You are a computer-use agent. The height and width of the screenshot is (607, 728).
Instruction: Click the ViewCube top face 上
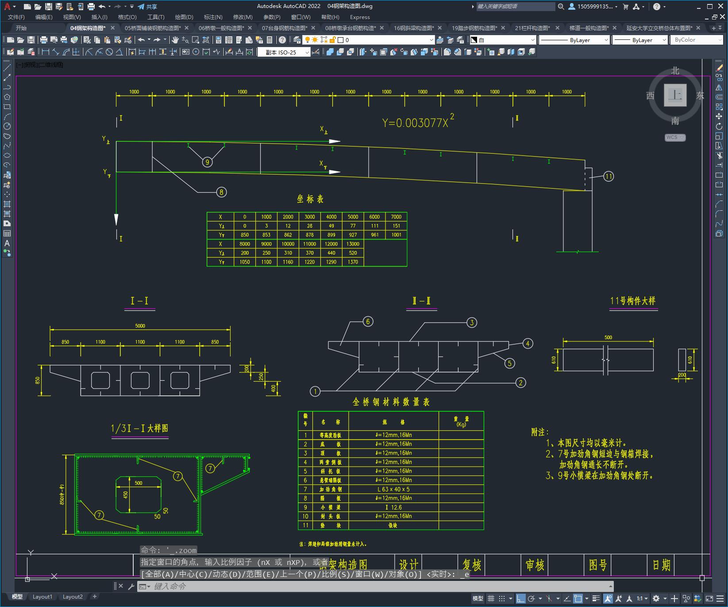tap(675, 95)
